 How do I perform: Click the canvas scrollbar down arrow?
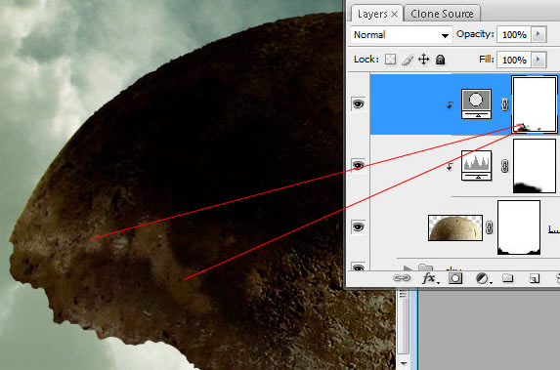(x=404, y=363)
